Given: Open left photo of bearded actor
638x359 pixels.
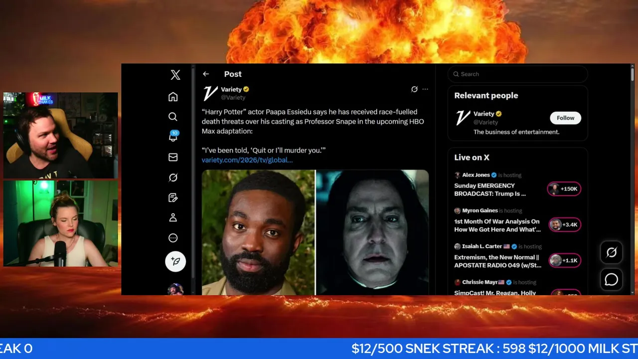Looking at the screenshot, I should click(x=258, y=232).
